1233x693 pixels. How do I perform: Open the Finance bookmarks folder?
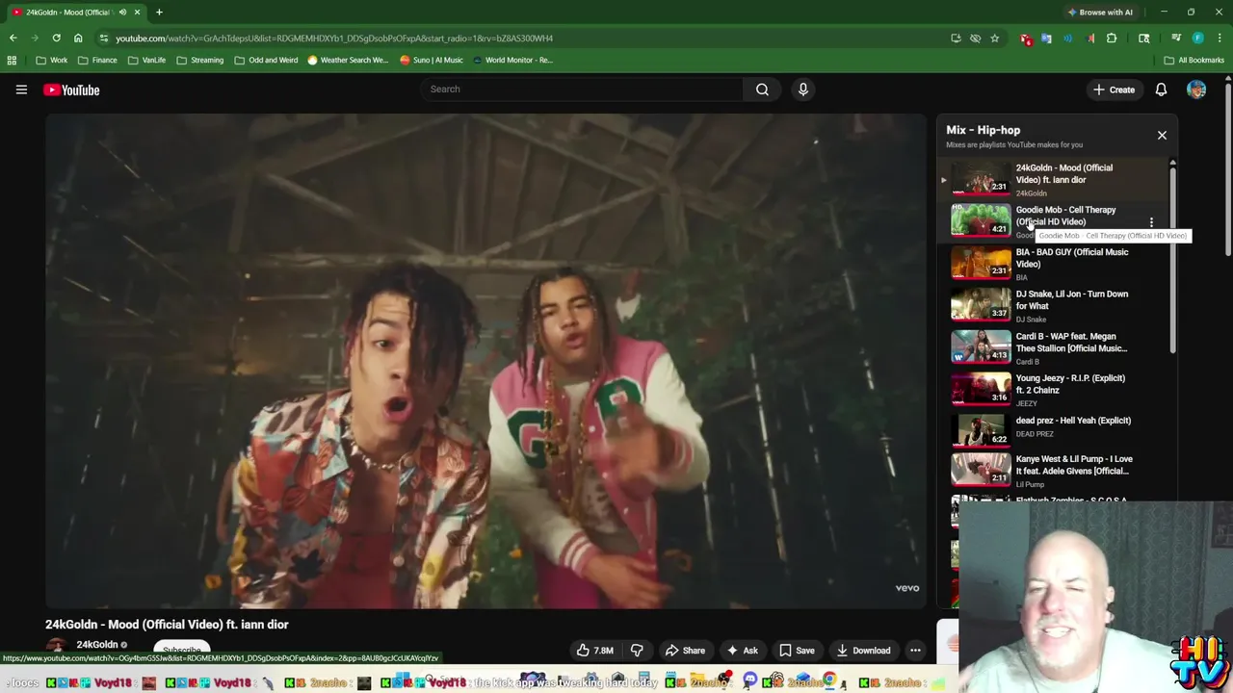[x=97, y=60]
